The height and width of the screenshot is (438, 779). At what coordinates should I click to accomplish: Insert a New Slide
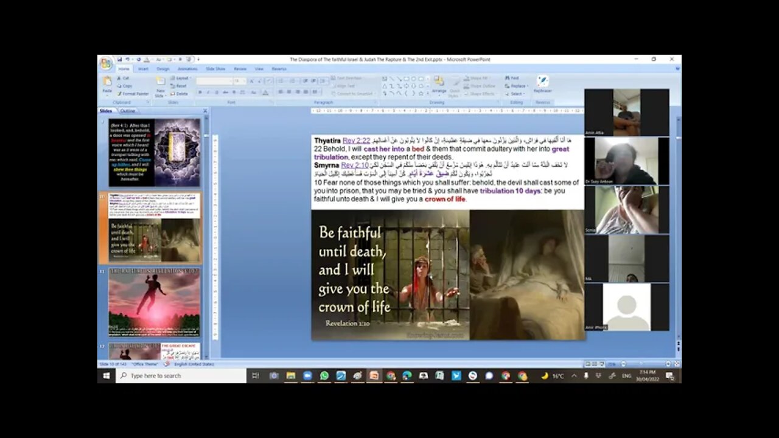tap(160, 86)
